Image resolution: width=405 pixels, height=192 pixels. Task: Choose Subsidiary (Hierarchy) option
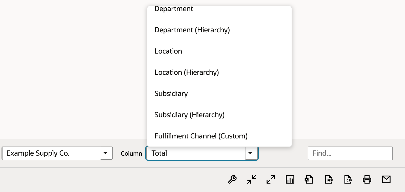pos(219,115)
